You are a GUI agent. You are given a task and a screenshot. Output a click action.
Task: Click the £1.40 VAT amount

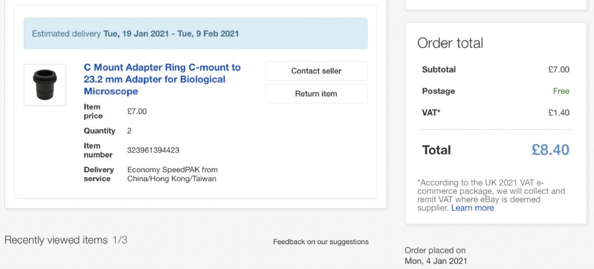coord(559,113)
